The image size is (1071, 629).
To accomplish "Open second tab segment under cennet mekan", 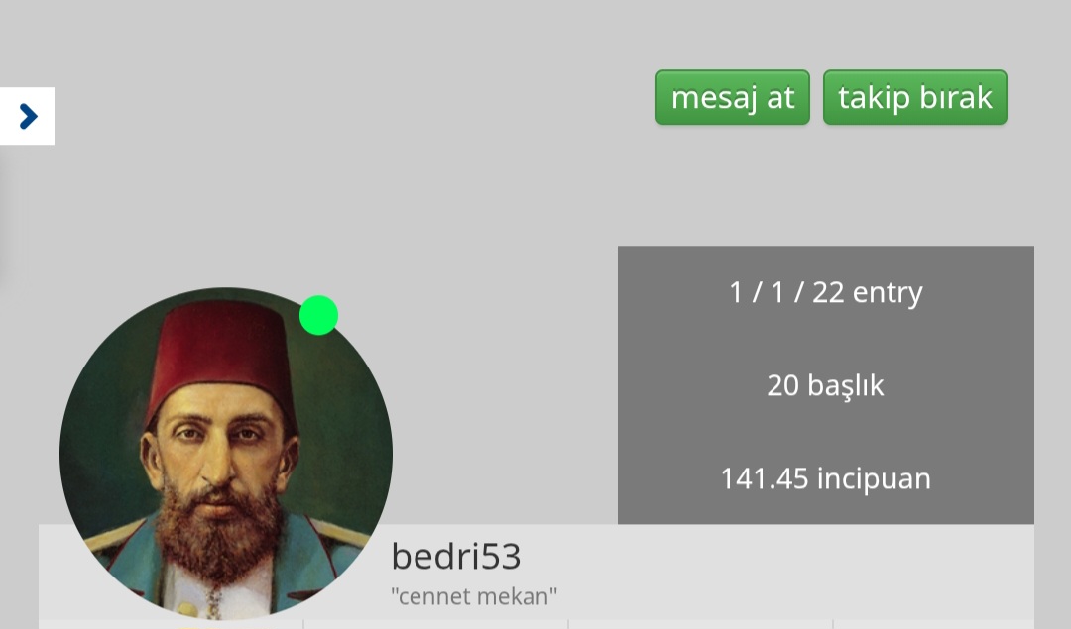I will (x=435, y=624).
